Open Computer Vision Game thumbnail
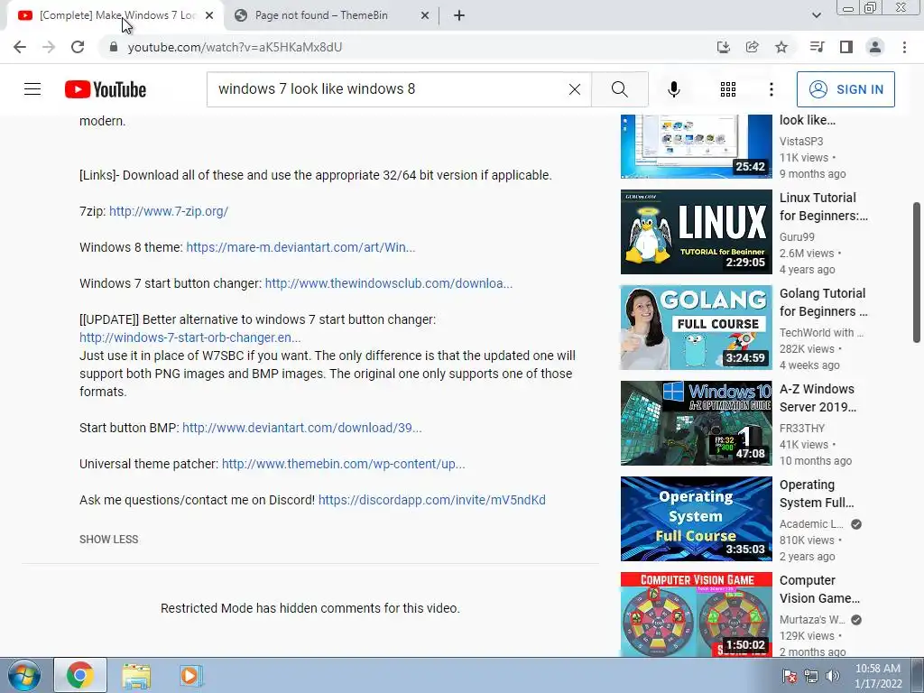Screen dimensions: 924x693 tap(696, 614)
